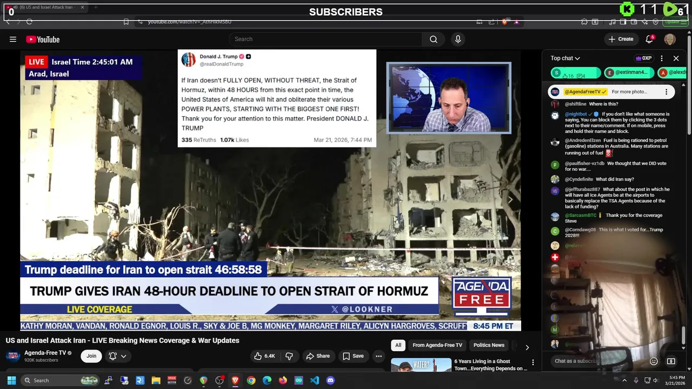Select the All filter chip
692x389 pixels.
(398, 345)
